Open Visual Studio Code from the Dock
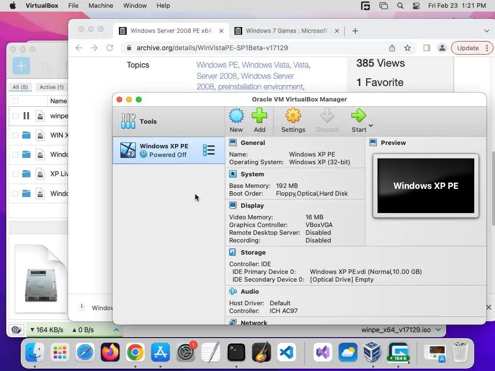 (x=287, y=352)
